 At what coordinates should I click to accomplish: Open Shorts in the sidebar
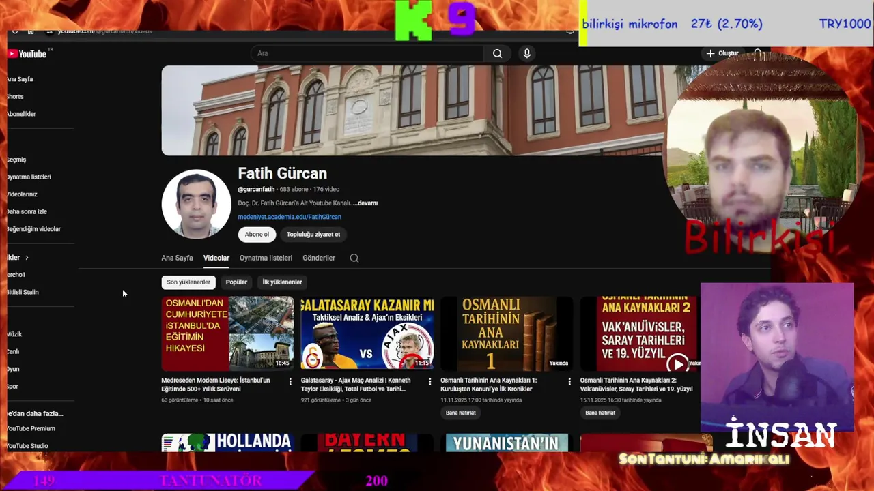(16, 97)
